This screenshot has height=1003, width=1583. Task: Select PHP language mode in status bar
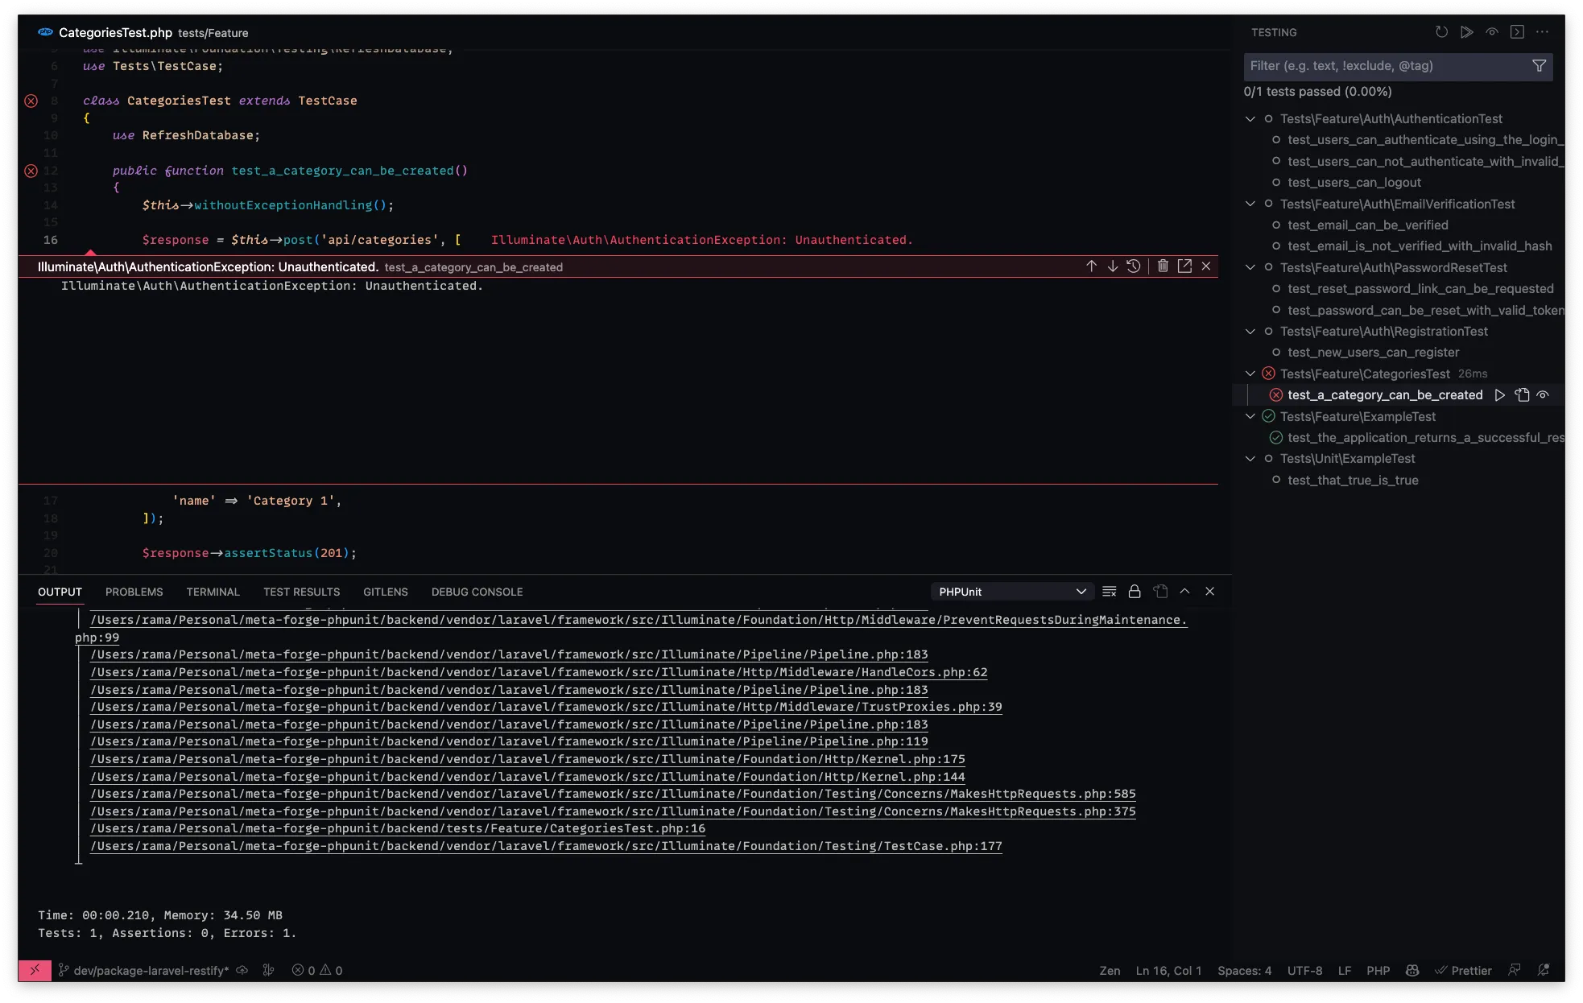[x=1378, y=971]
